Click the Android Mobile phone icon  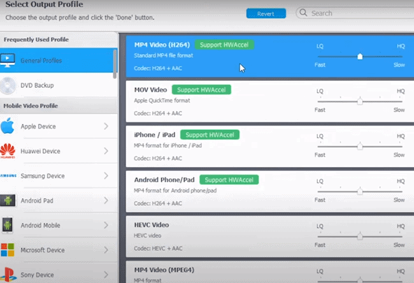(x=8, y=225)
